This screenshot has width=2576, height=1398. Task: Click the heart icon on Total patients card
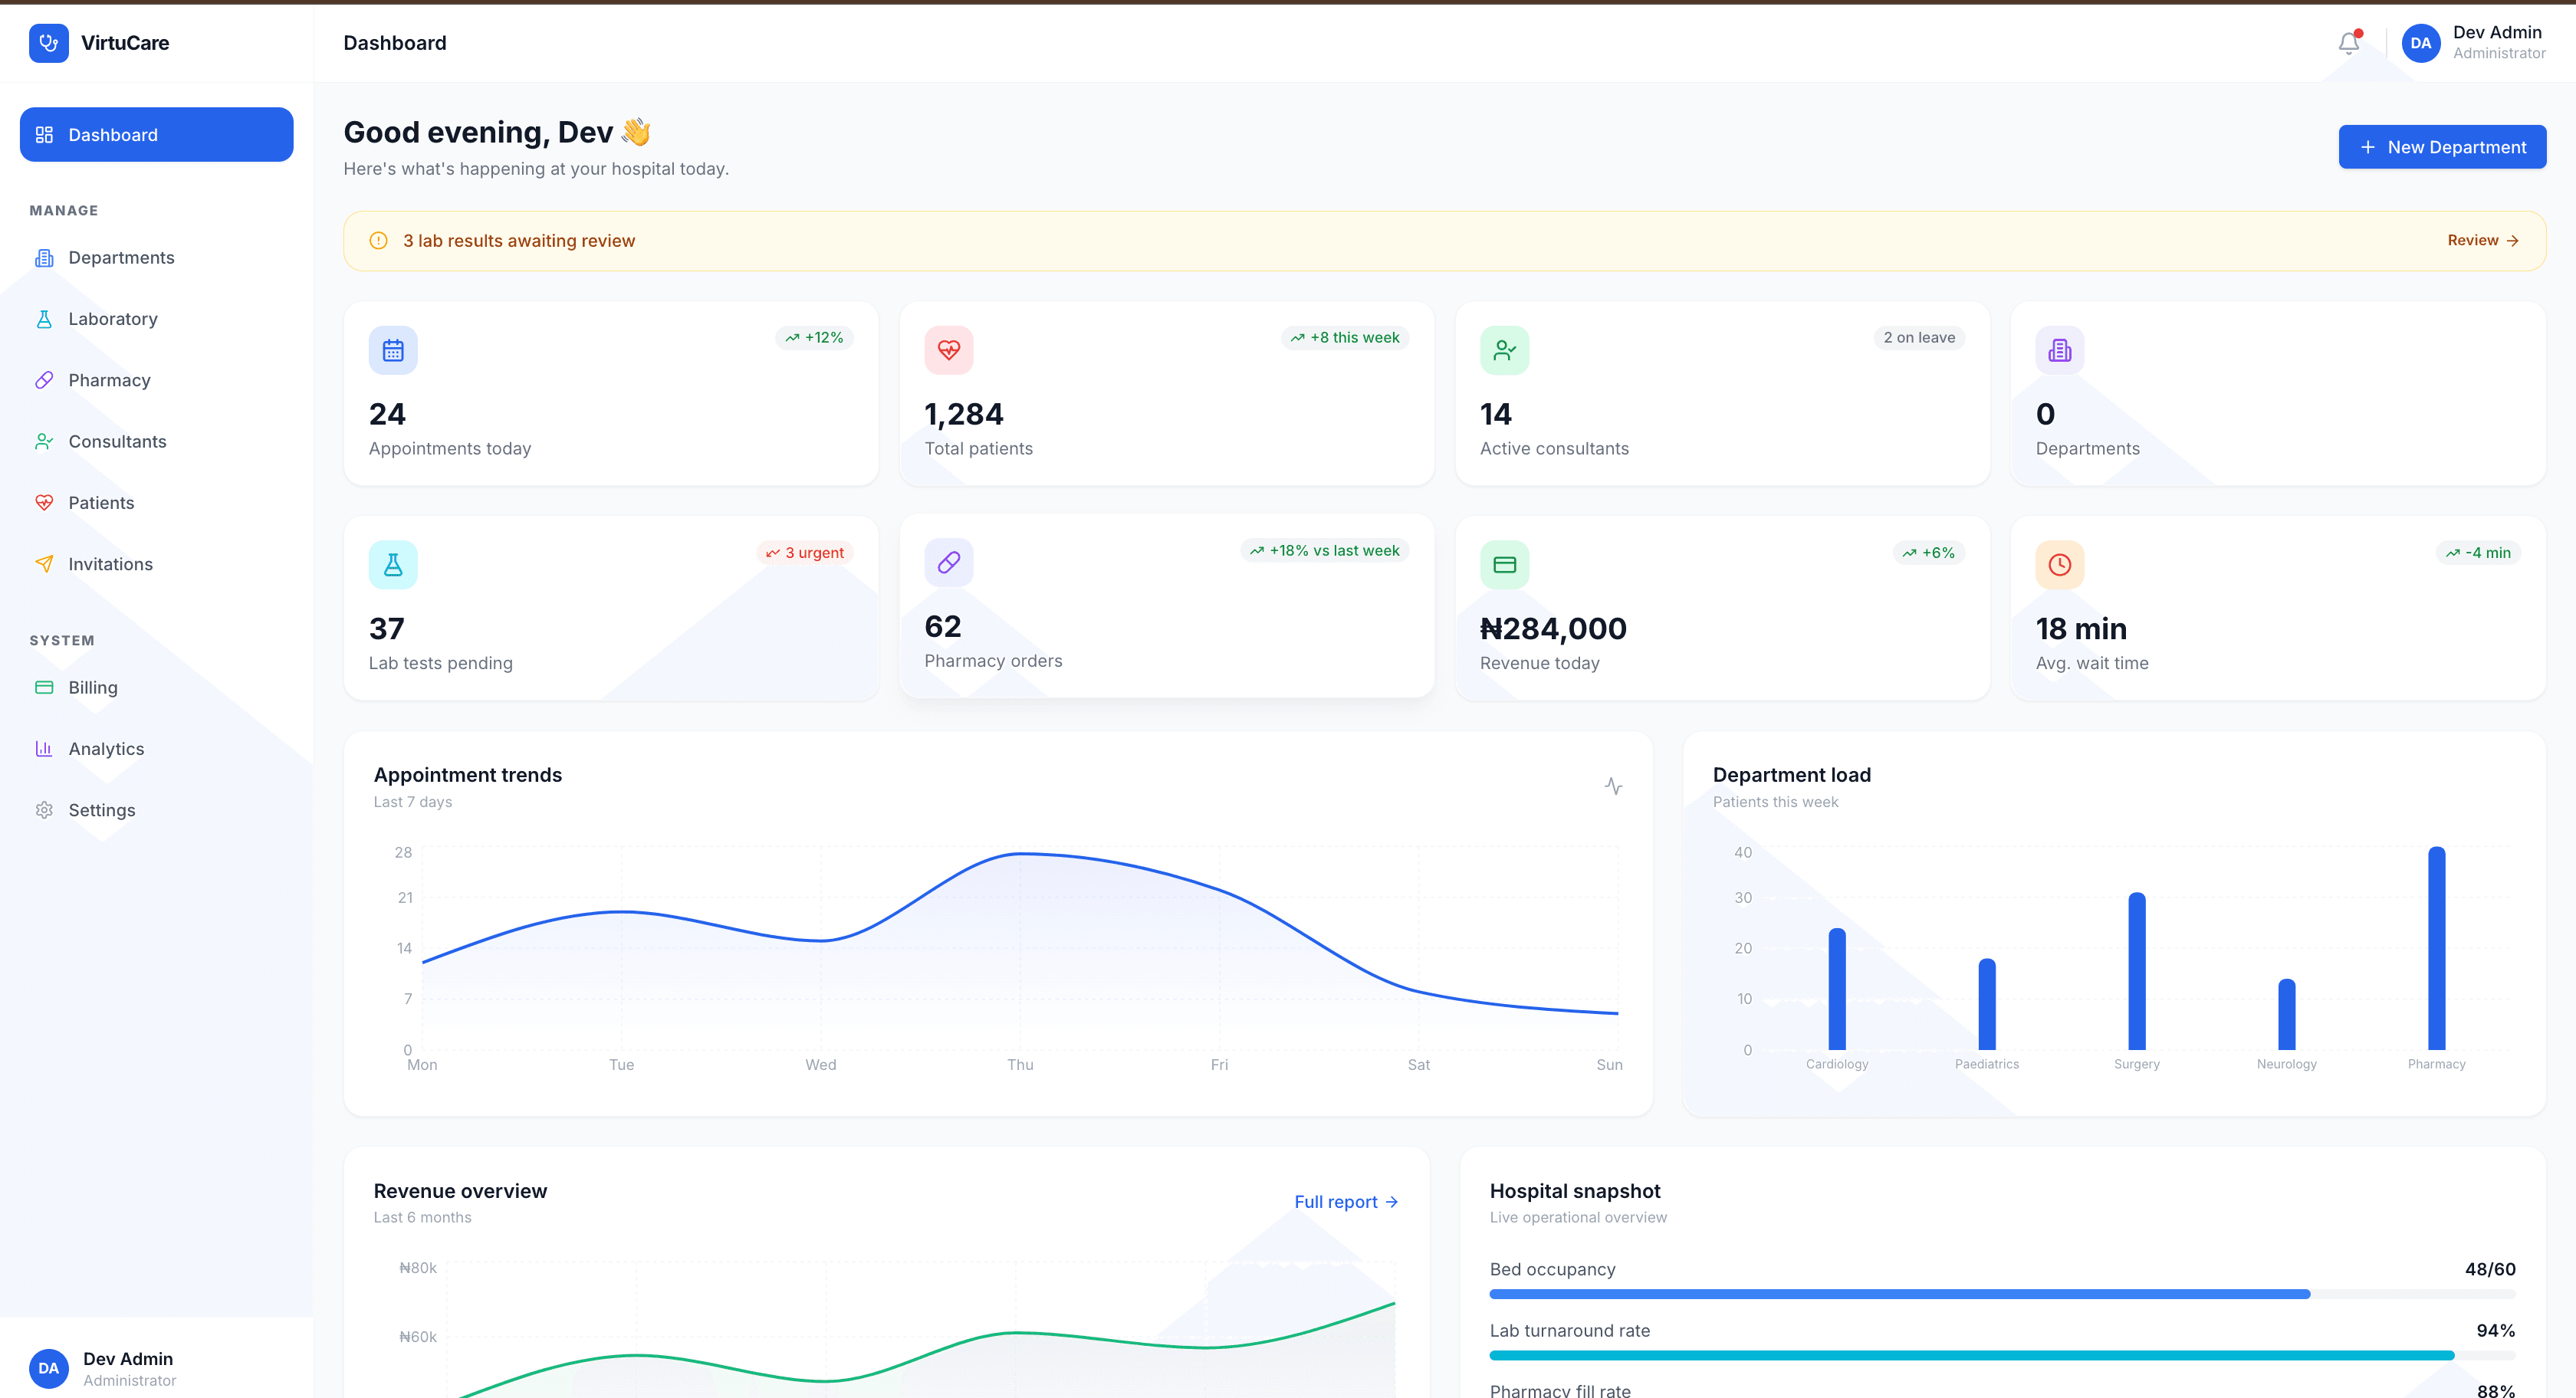click(x=949, y=350)
